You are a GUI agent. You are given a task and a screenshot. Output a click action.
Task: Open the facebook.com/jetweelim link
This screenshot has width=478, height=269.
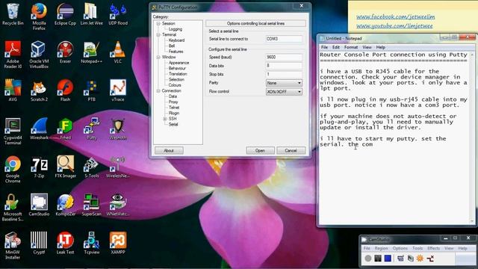(x=396, y=16)
